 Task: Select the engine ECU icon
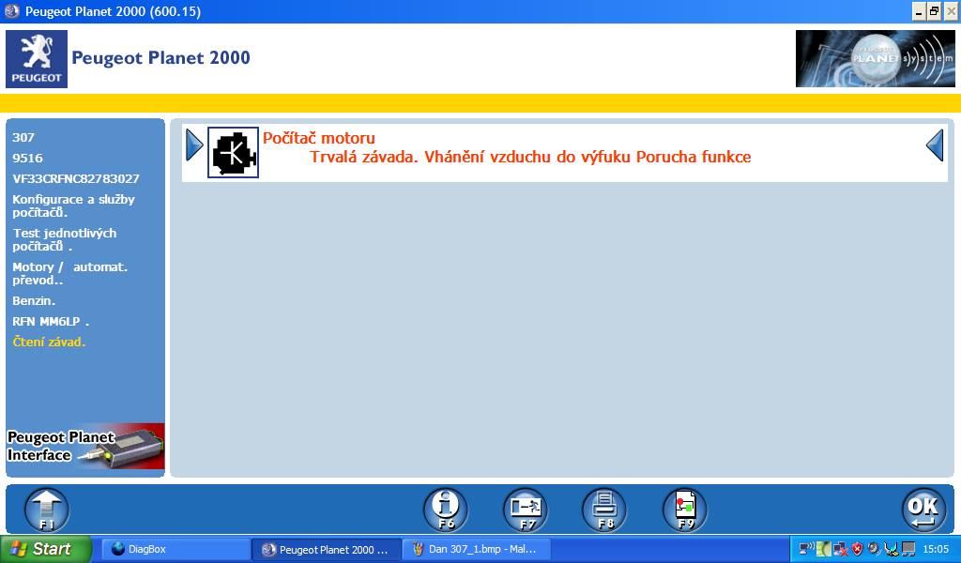233,153
